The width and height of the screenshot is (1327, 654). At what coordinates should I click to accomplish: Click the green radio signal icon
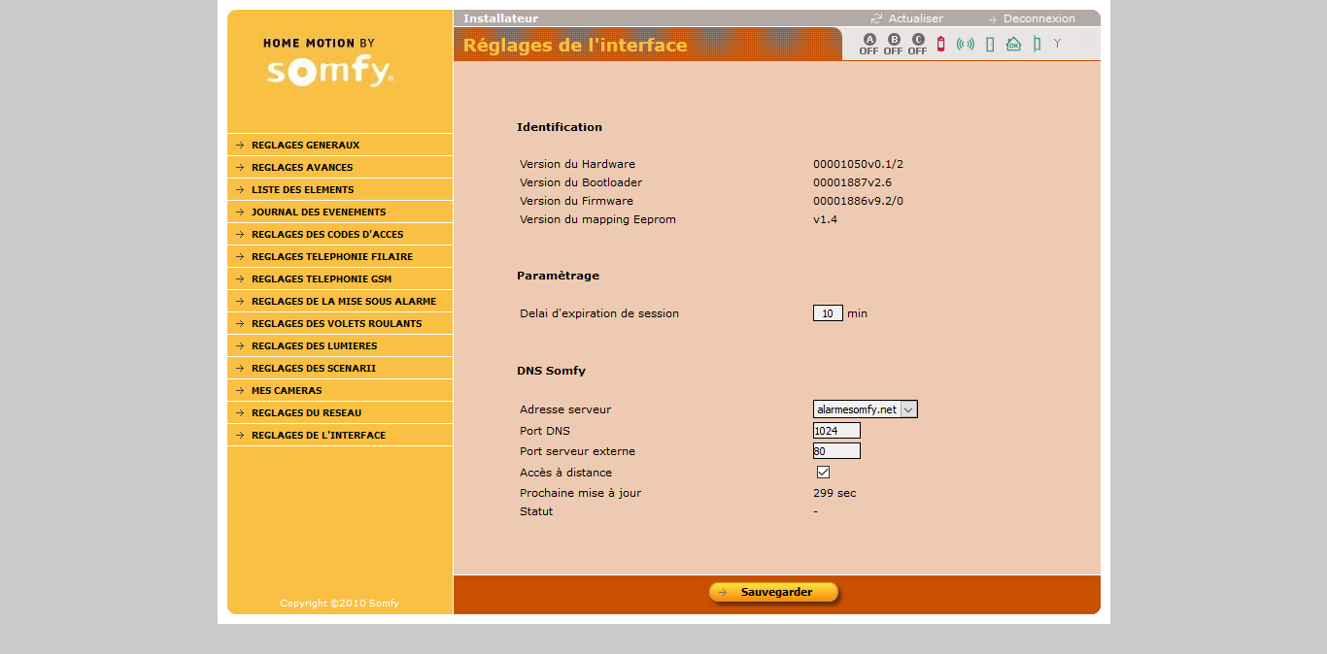tap(966, 44)
